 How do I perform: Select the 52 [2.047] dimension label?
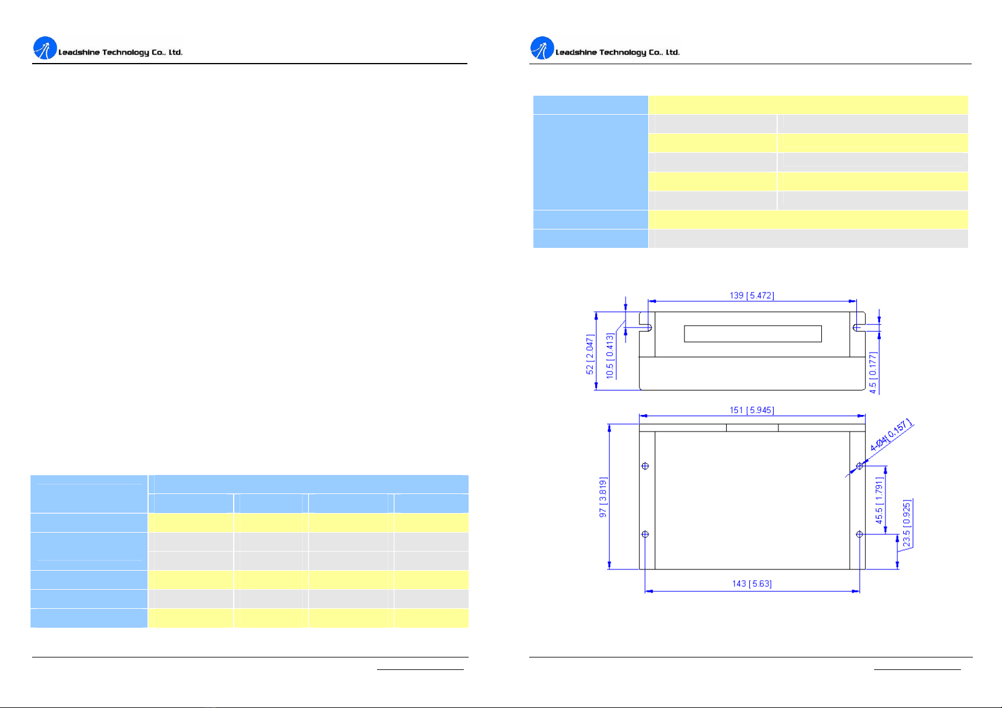(590, 354)
